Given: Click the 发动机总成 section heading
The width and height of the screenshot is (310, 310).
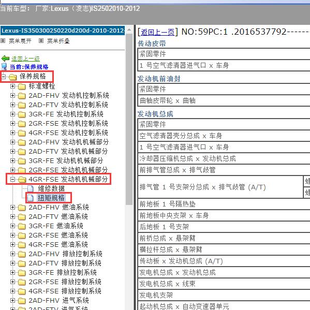Looking at the screenshot, I should click(155, 114).
